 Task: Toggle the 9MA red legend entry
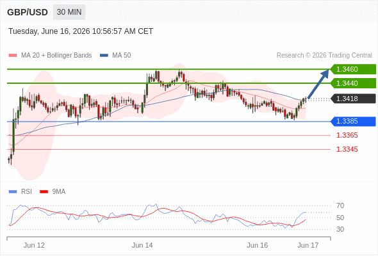[53, 192]
